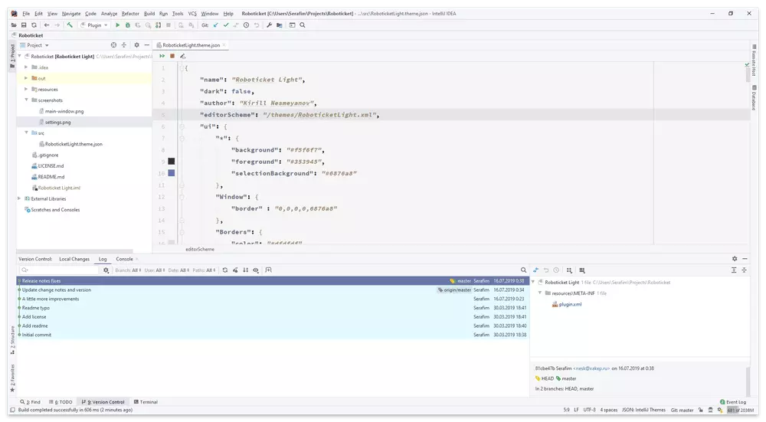Click the memory indicator 681 of 2038M
The width and height of the screenshot is (766, 422).
click(x=741, y=411)
